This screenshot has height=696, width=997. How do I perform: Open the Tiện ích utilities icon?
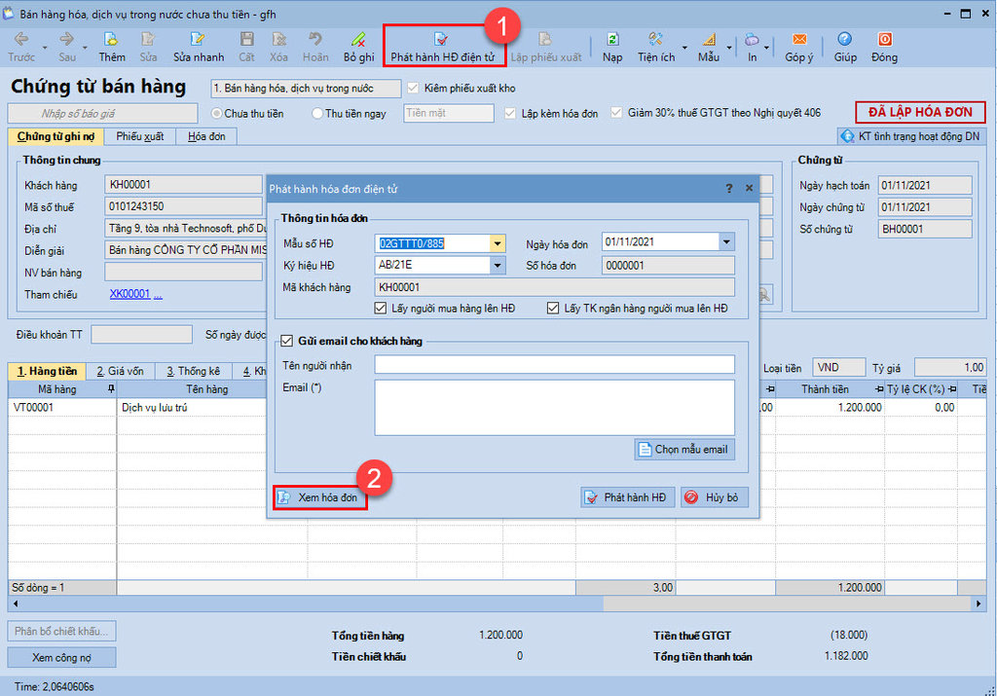coord(655,47)
